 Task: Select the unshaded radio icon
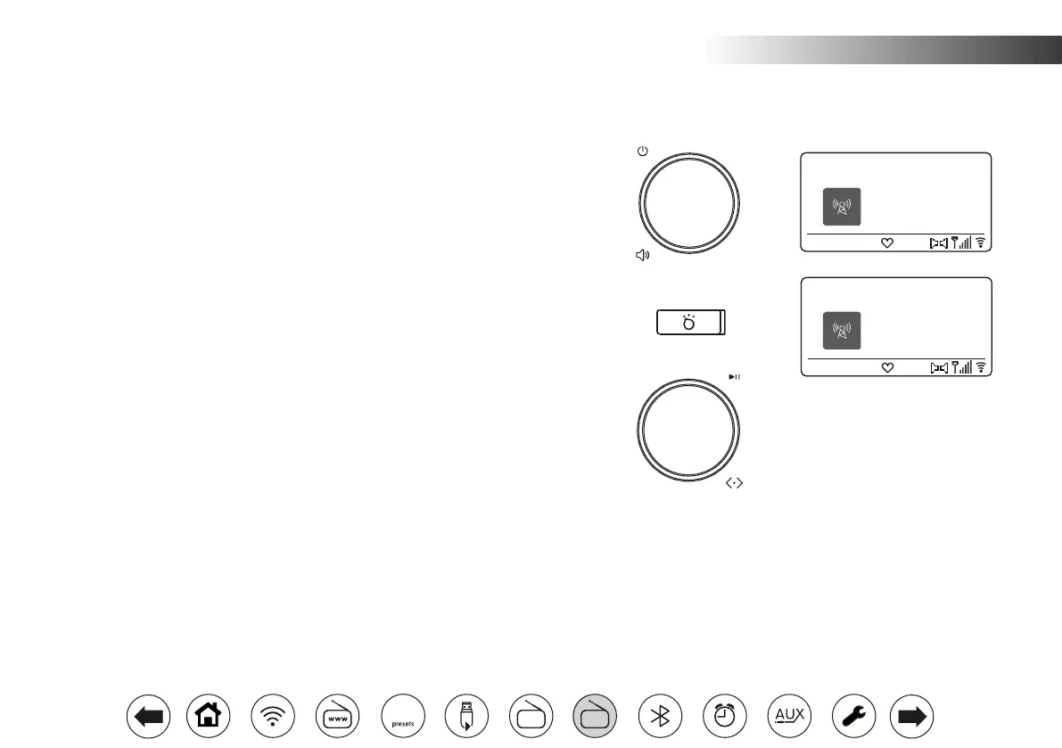pyautogui.click(x=531, y=716)
